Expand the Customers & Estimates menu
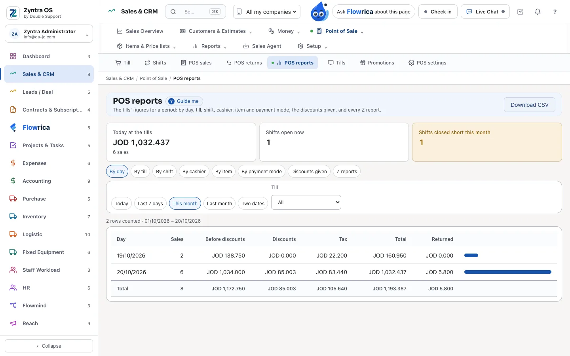Screen dimensions: 570x356 pos(216,31)
